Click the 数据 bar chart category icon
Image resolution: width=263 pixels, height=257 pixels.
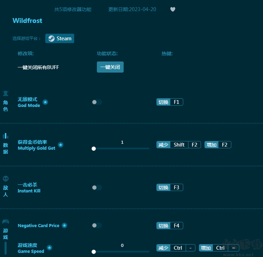coord(6,136)
